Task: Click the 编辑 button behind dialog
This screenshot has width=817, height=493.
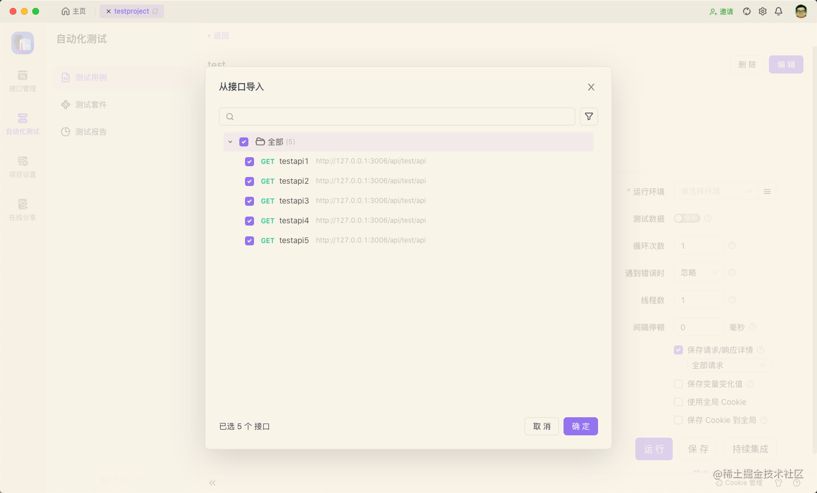Action: point(786,64)
